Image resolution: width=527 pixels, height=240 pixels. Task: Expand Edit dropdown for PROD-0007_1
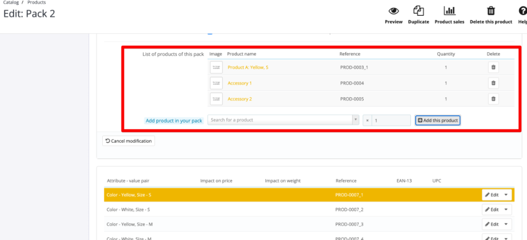pyautogui.click(x=506, y=195)
